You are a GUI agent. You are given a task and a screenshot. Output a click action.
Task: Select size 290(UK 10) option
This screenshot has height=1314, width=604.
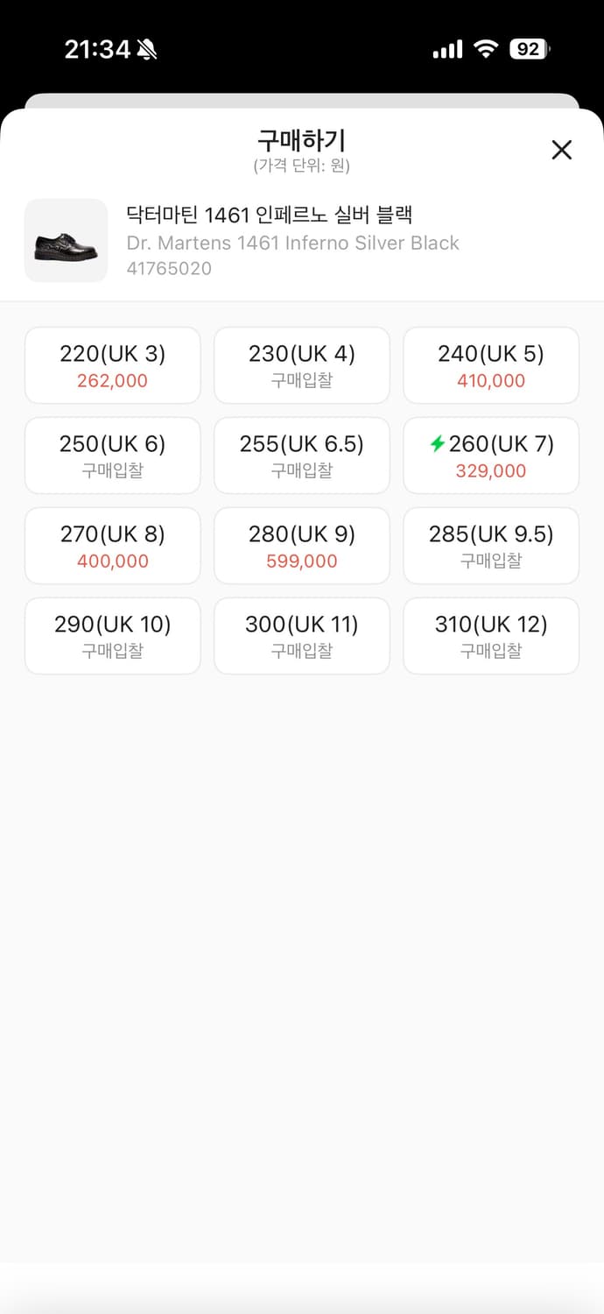(112, 636)
